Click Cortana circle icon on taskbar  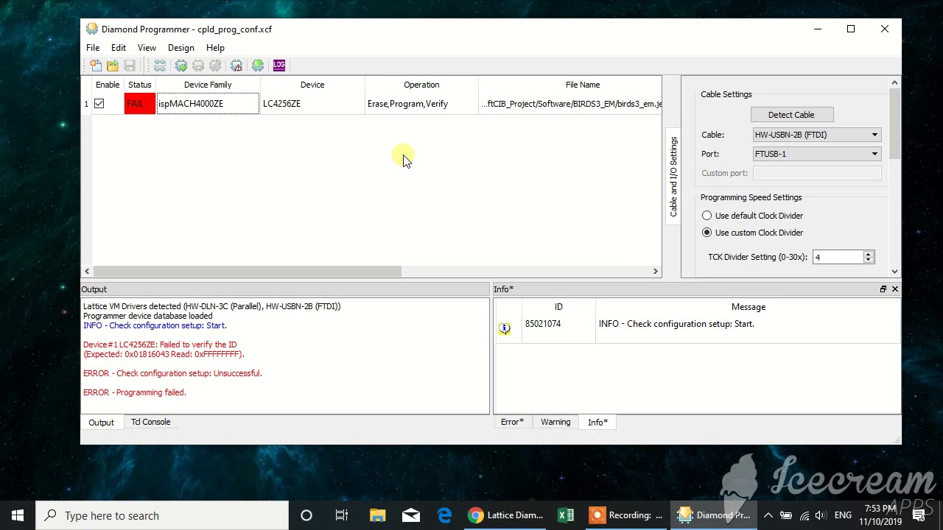tap(306, 515)
